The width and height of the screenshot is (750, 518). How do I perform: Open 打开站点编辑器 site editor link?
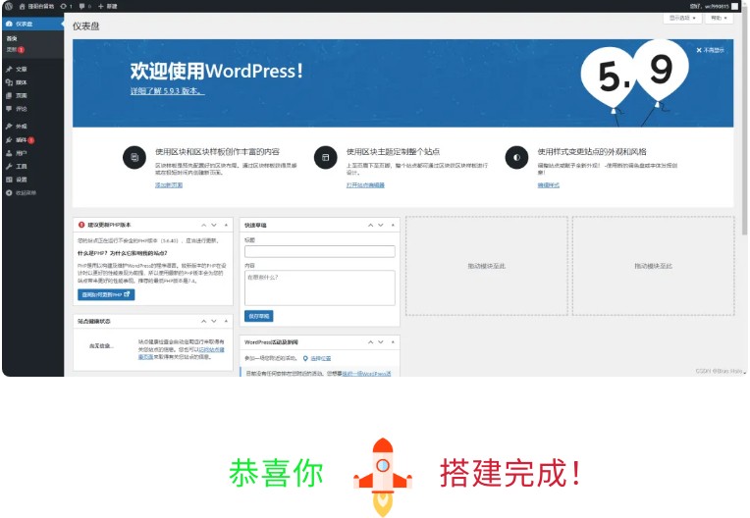coord(365,185)
